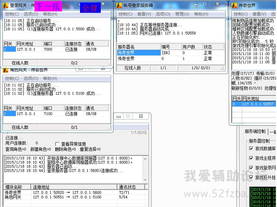Minimize the 帐号登录服务器 window
277x207 pixels.
pos(195,4)
